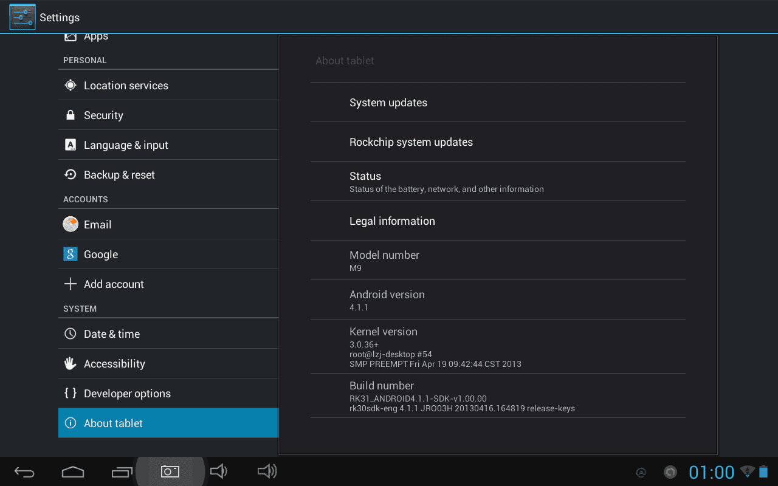Screen dimensions: 778x486
Task: Tap the round notification icon beside the clock
Action: [670, 472]
